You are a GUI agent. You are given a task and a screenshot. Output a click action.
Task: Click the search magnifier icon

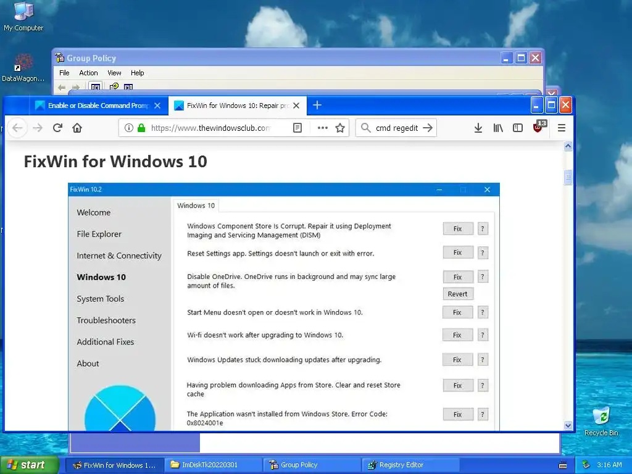[365, 128]
